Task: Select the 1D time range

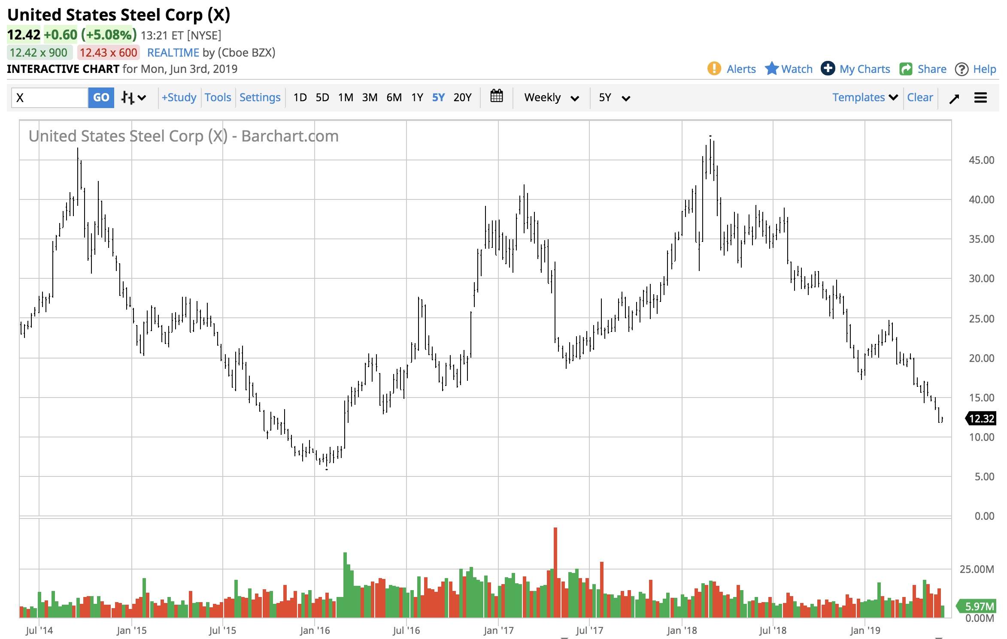Action: click(x=300, y=97)
